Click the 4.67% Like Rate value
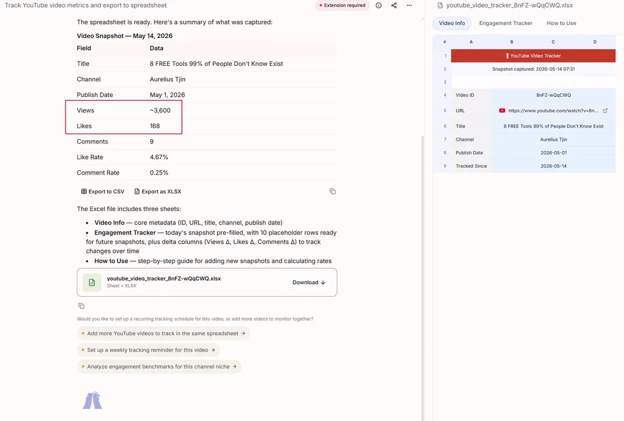Screen dimensions: 624x421 point(159,157)
